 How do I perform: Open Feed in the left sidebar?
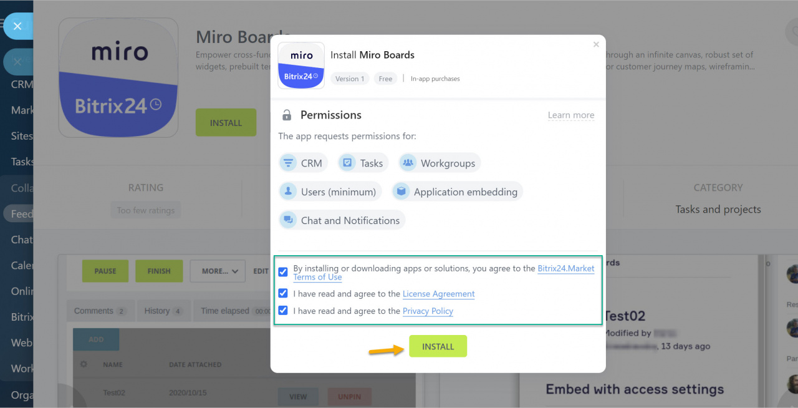pyautogui.click(x=22, y=213)
